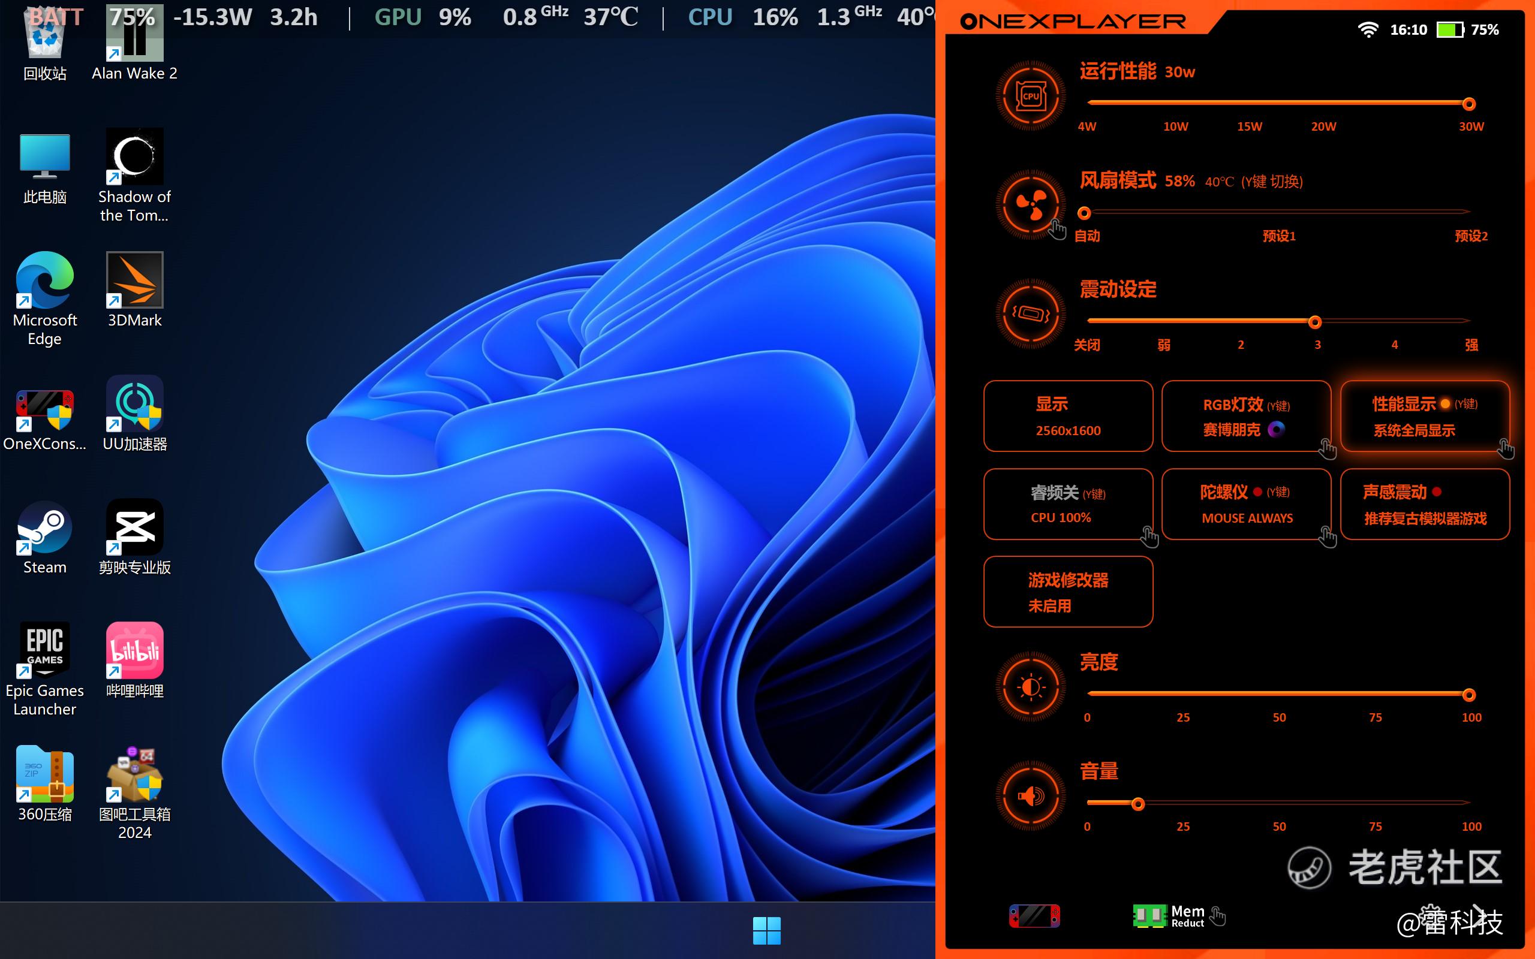Launch the 图吧工具箱 2024 shortcut

click(x=134, y=793)
